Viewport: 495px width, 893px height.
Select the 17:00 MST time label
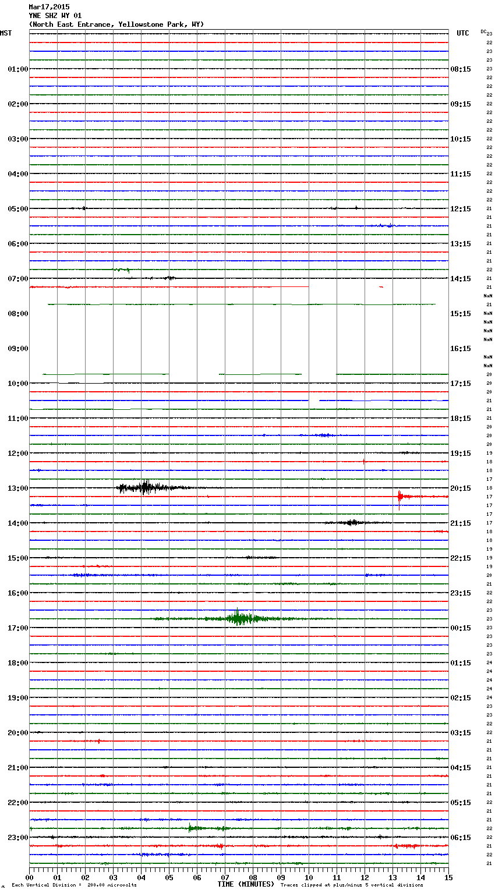click(x=18, y=628)
